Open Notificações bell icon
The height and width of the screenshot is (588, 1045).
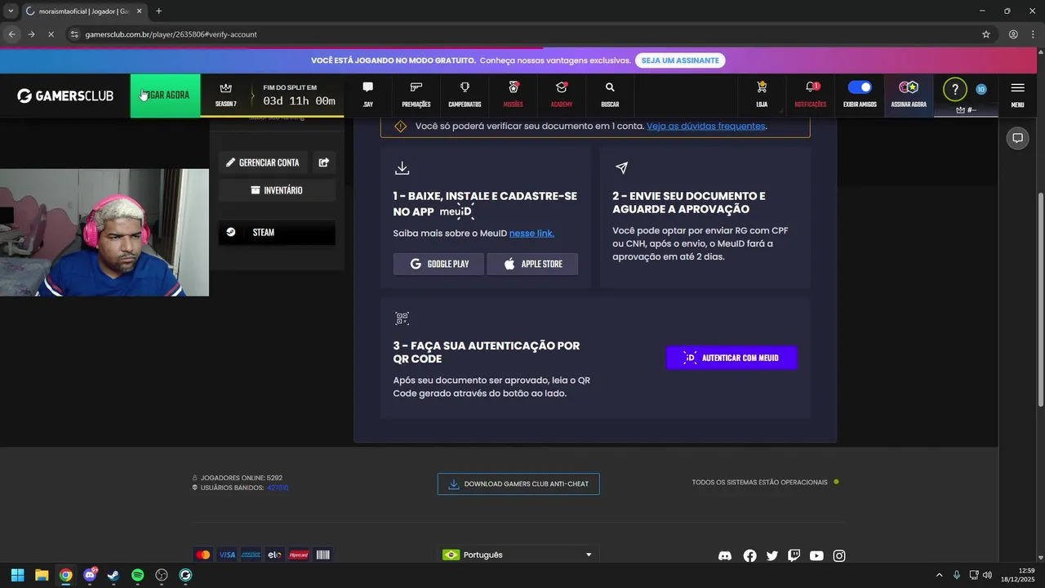[811, 95]
